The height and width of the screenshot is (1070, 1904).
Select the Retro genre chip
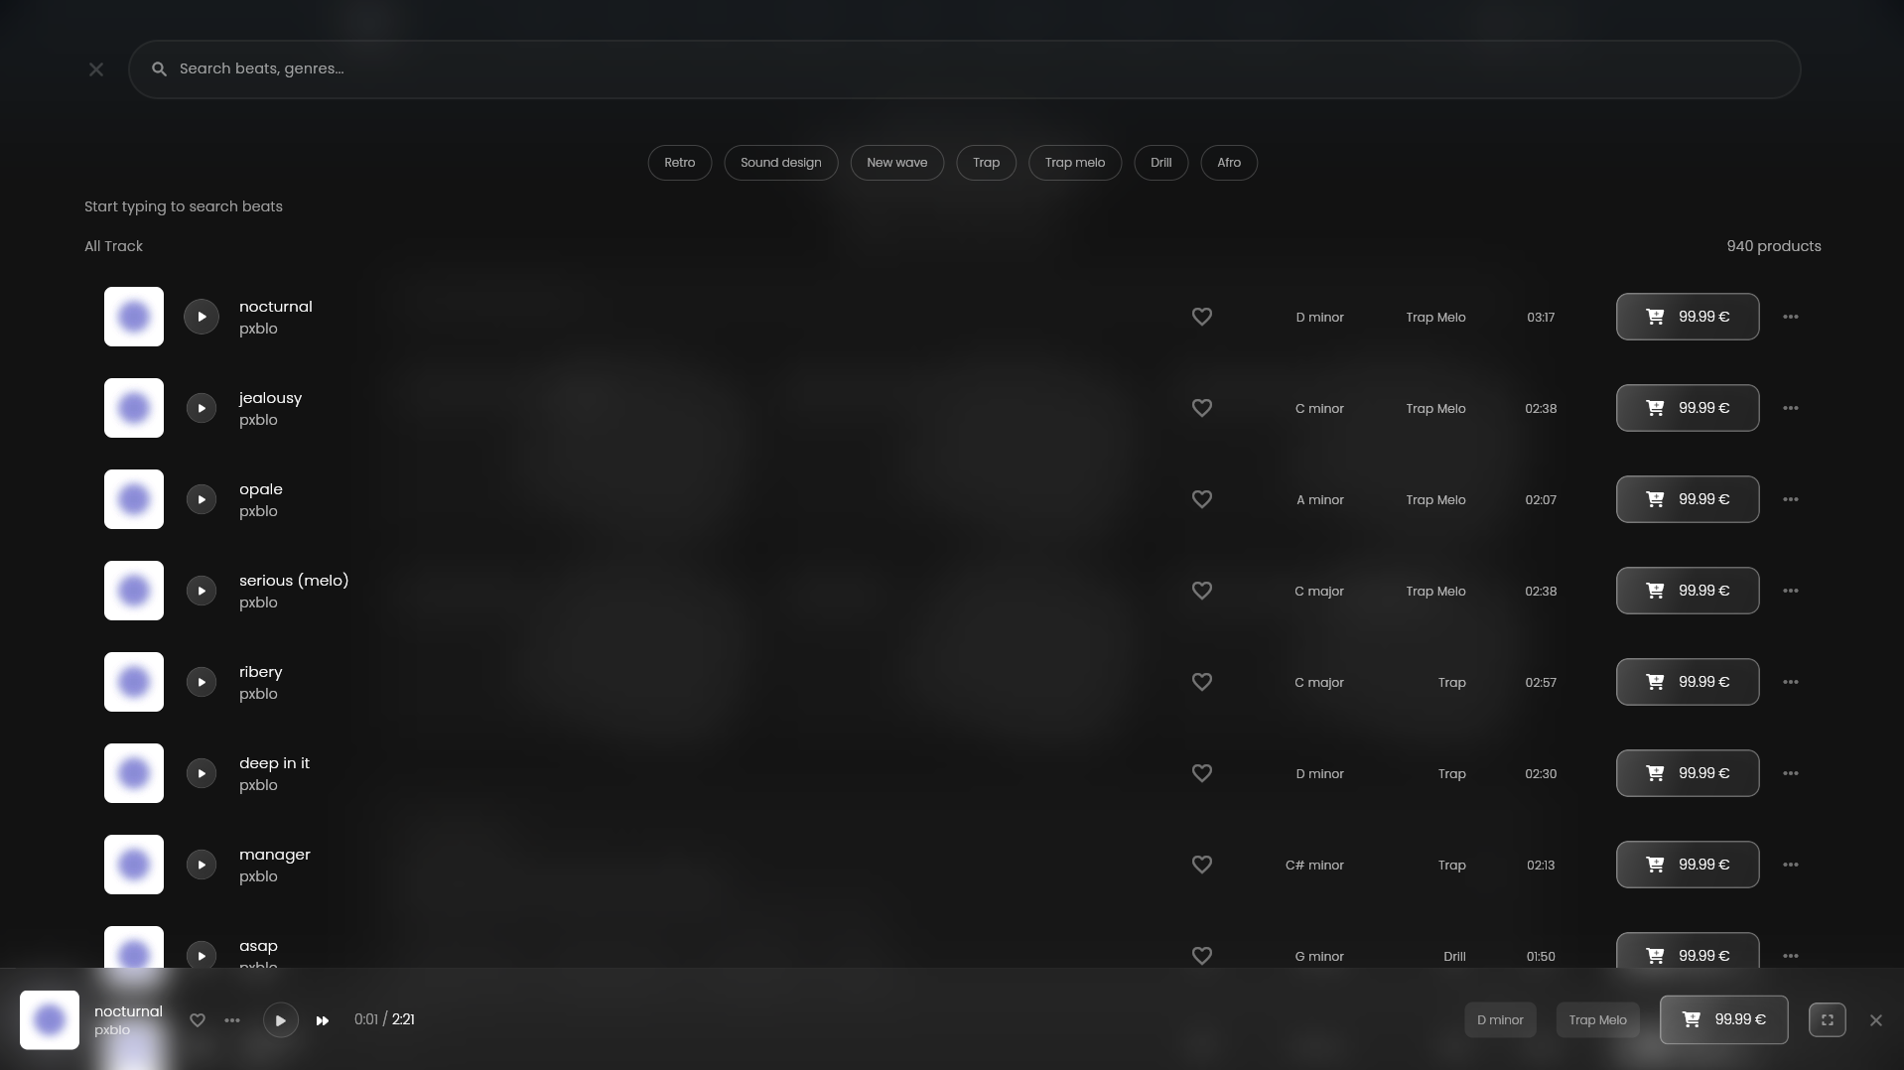pyautogui.click(x=680, y=163)
